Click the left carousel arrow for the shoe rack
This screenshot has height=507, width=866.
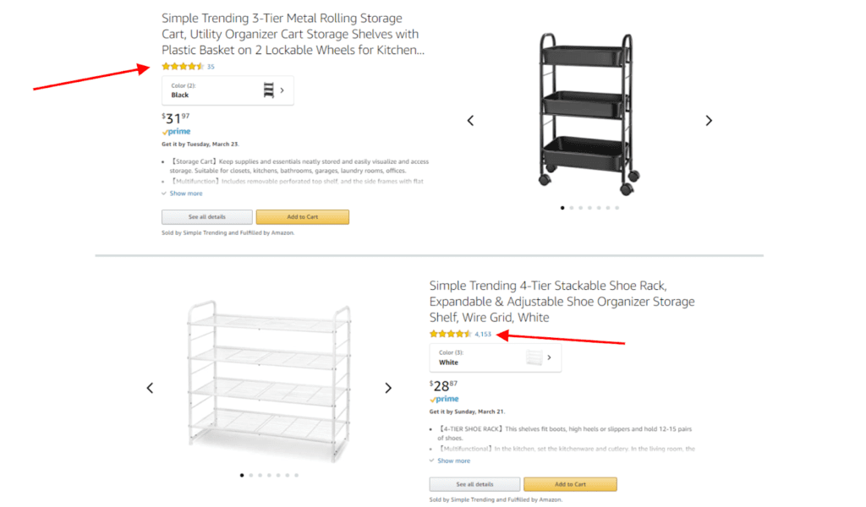click(150, 388)
